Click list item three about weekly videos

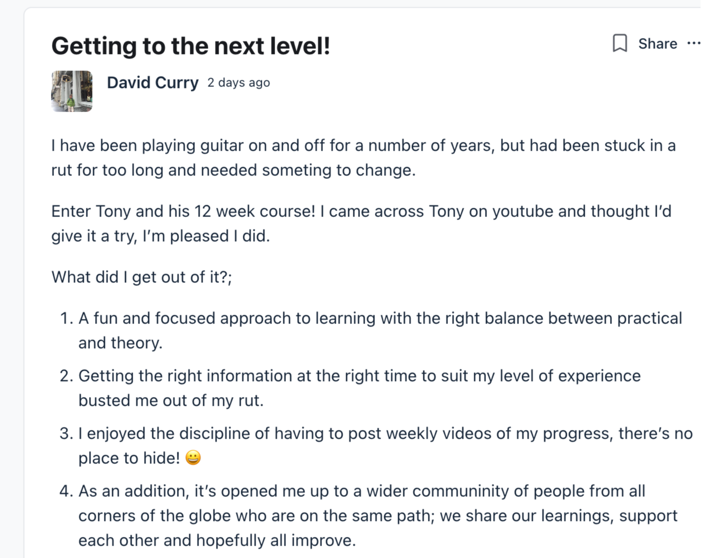point(385,434)
